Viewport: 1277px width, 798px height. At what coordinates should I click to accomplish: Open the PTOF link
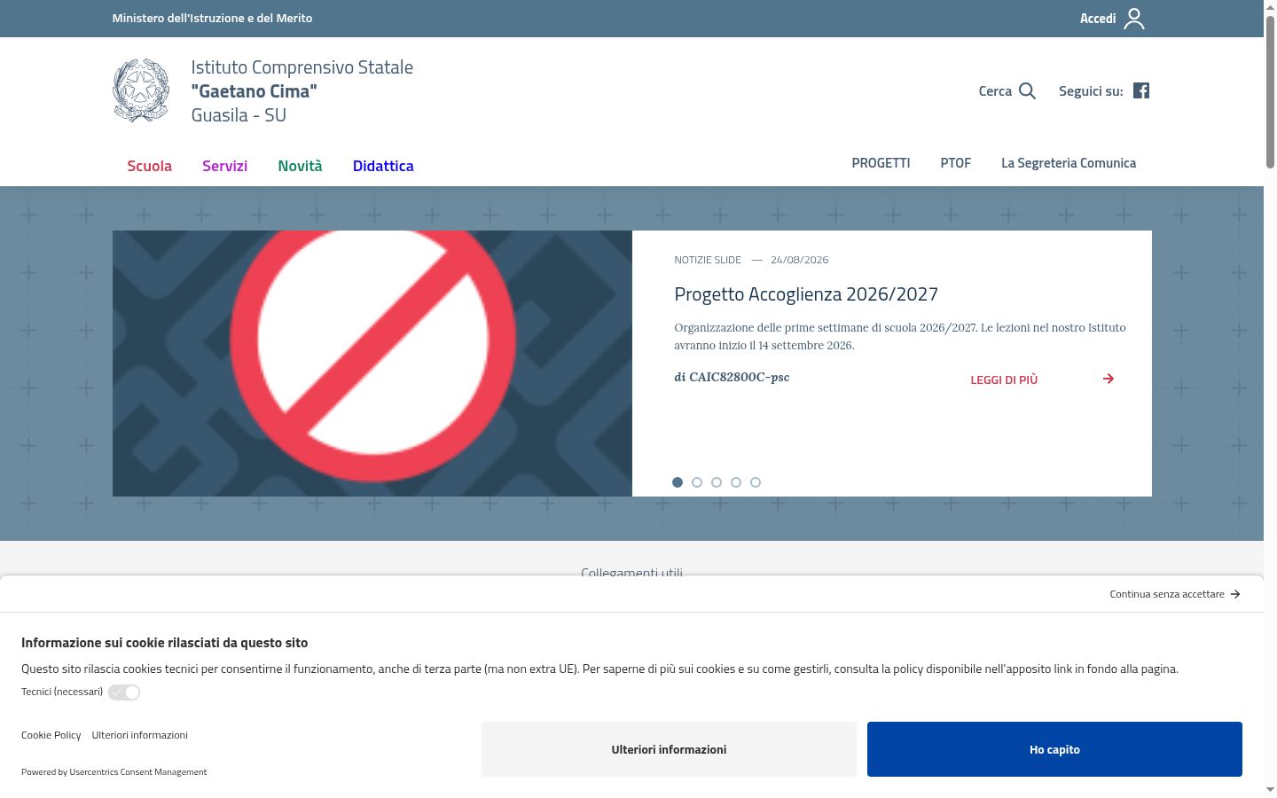coord(956,163)
